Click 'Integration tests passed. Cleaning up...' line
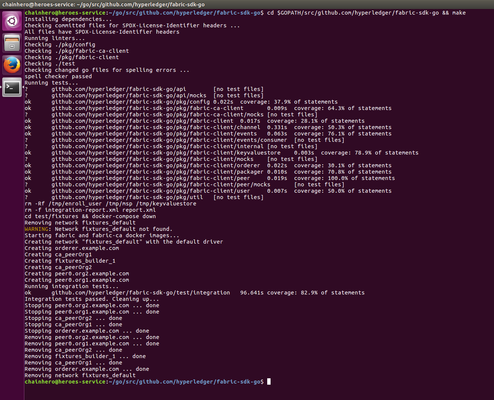 pos(92,299)
